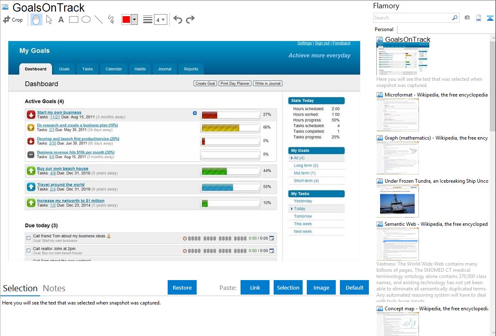The width and height of the screenshot is (496, 336).
Task: Click the warning bell icon after Call friend Tom
Action: 109,236
